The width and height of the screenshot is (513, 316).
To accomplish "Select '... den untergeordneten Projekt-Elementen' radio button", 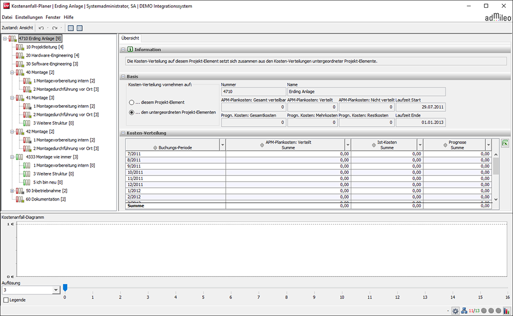I will tap(131, 112).
